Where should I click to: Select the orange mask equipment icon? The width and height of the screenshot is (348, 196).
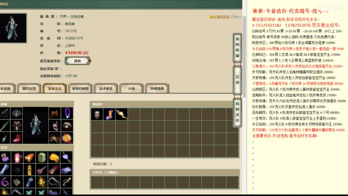point(55,113)
